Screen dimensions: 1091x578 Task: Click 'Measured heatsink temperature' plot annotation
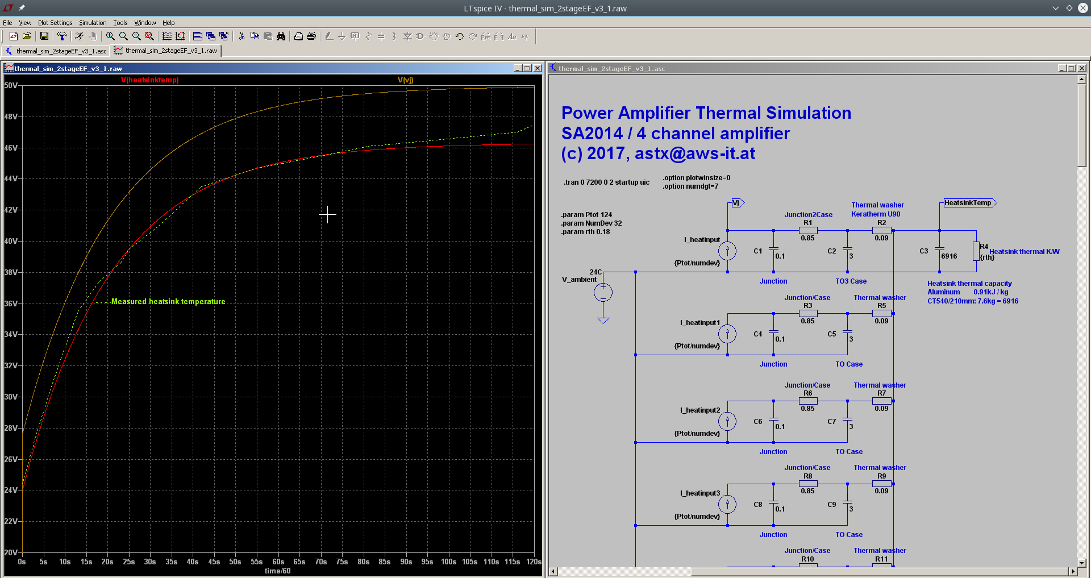click(168, 302)
